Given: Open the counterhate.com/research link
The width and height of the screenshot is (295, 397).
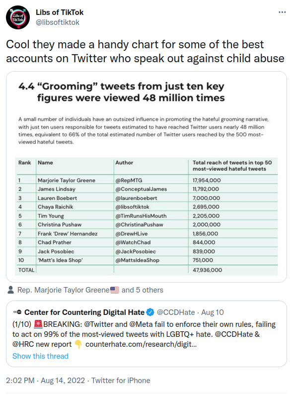Looking at the screenshot, I should [x=141, y=344].
